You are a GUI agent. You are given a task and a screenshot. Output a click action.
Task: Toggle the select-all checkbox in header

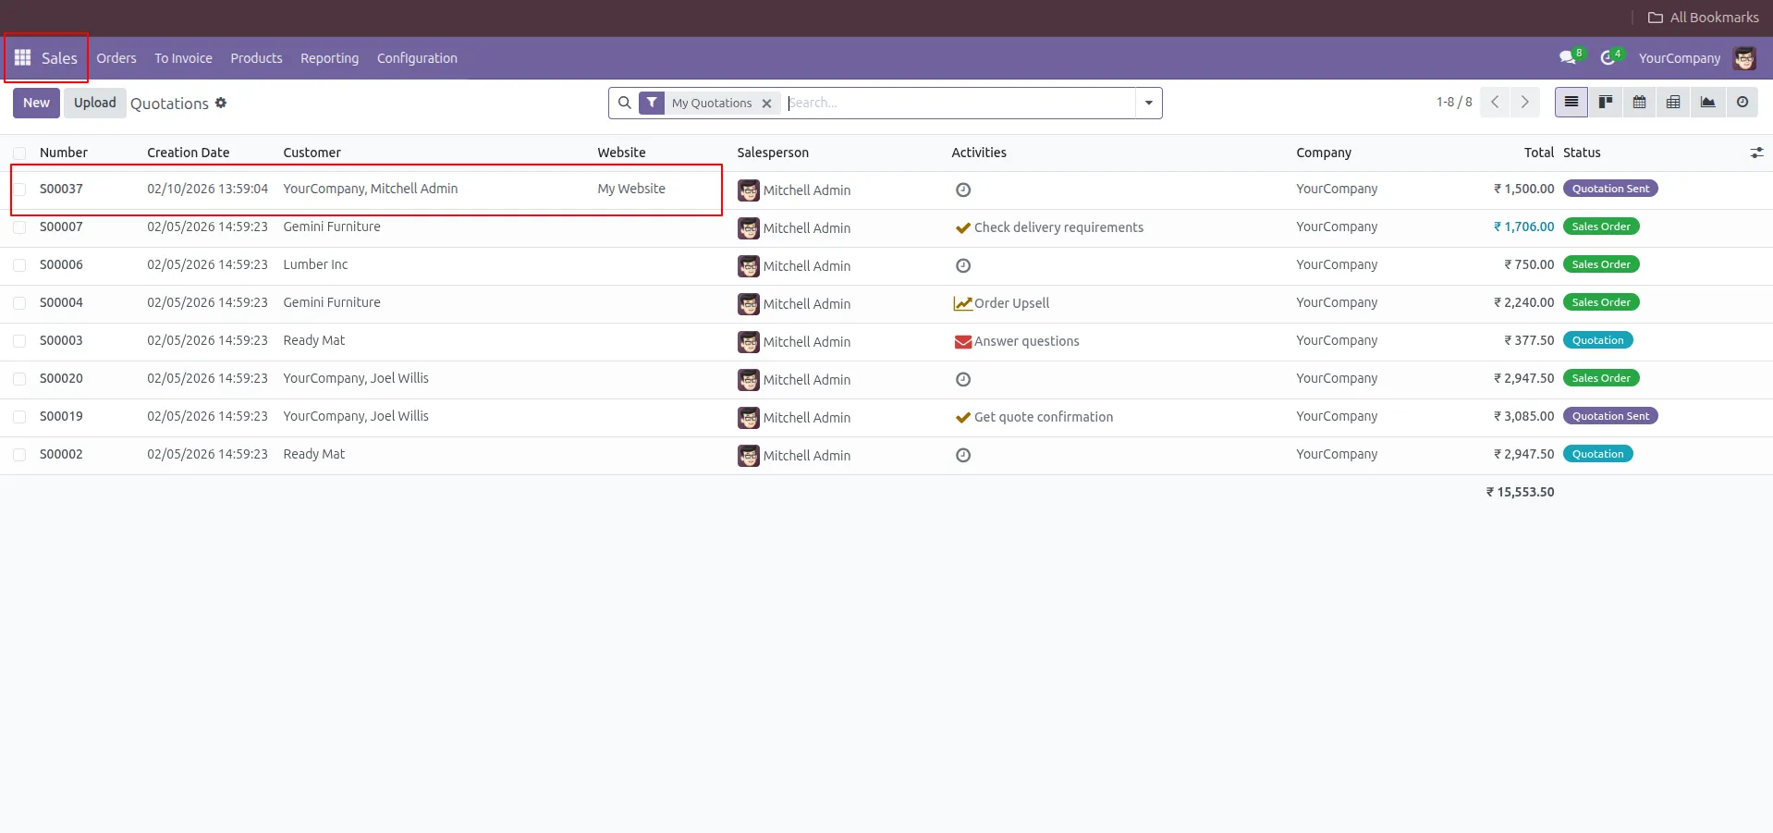coord(19,153)
